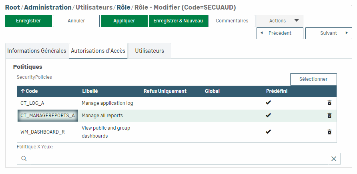Delete the CT_MANAGEREPORTS_A policy row
The height and width of the screenshot is (174, 357).
329,116
